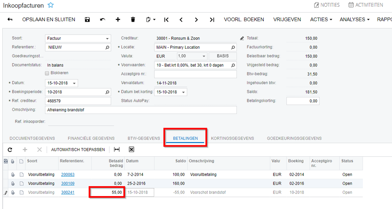The image size is (392, 209).
Task: Open the KORTINGSGEGEVENS tab
Action: [x=233, y=138]
